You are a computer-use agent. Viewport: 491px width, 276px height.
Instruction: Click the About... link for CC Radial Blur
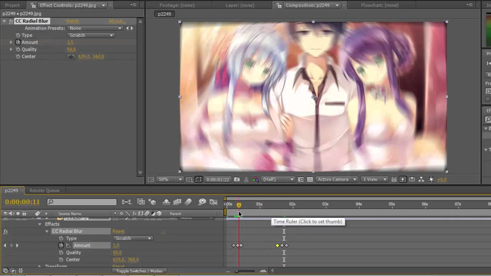coord(117,21)
